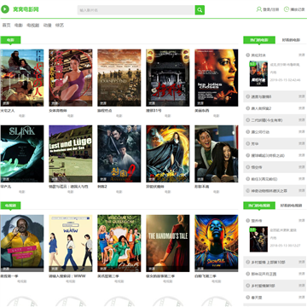Open the 电视剧 navigation menu item
307x307 pixels.
click(33, 26)
